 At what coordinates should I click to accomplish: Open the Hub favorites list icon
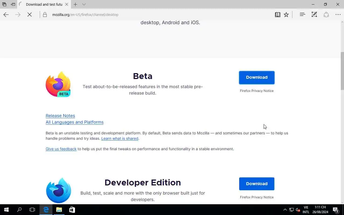click(x=302, y=15)
